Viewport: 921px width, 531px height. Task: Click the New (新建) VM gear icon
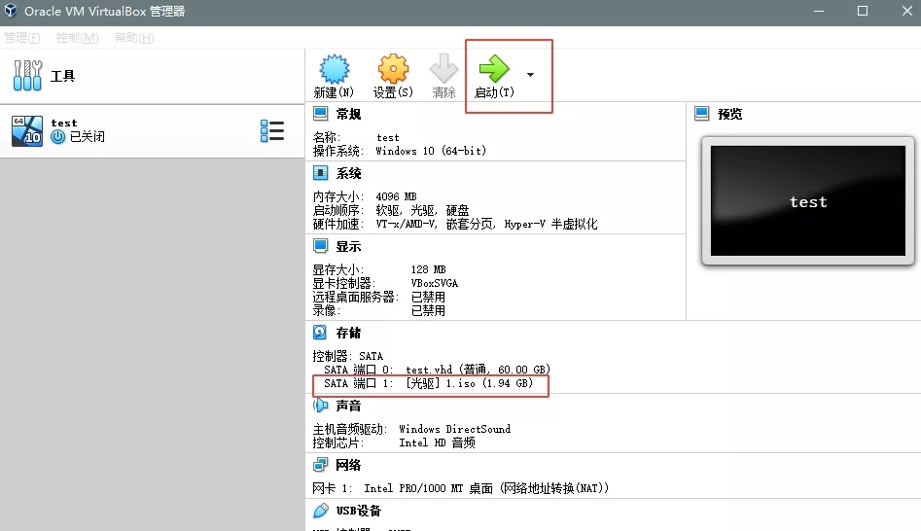click(335, 69)
